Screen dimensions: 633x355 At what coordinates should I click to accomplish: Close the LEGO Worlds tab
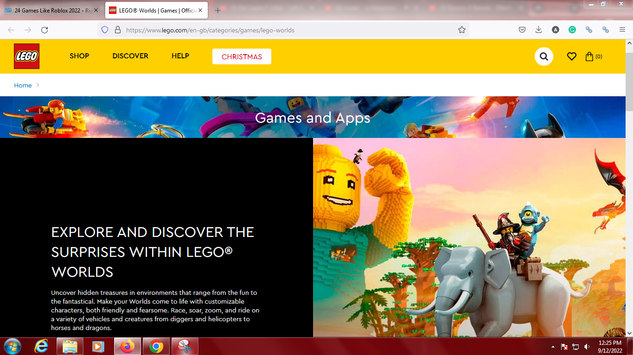click(x=200, y=10)
